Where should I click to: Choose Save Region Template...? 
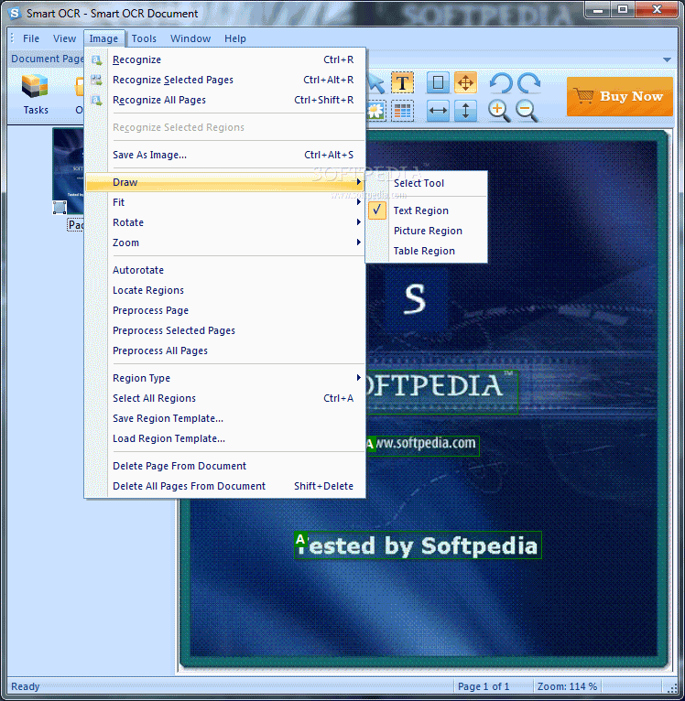(224, 418)
